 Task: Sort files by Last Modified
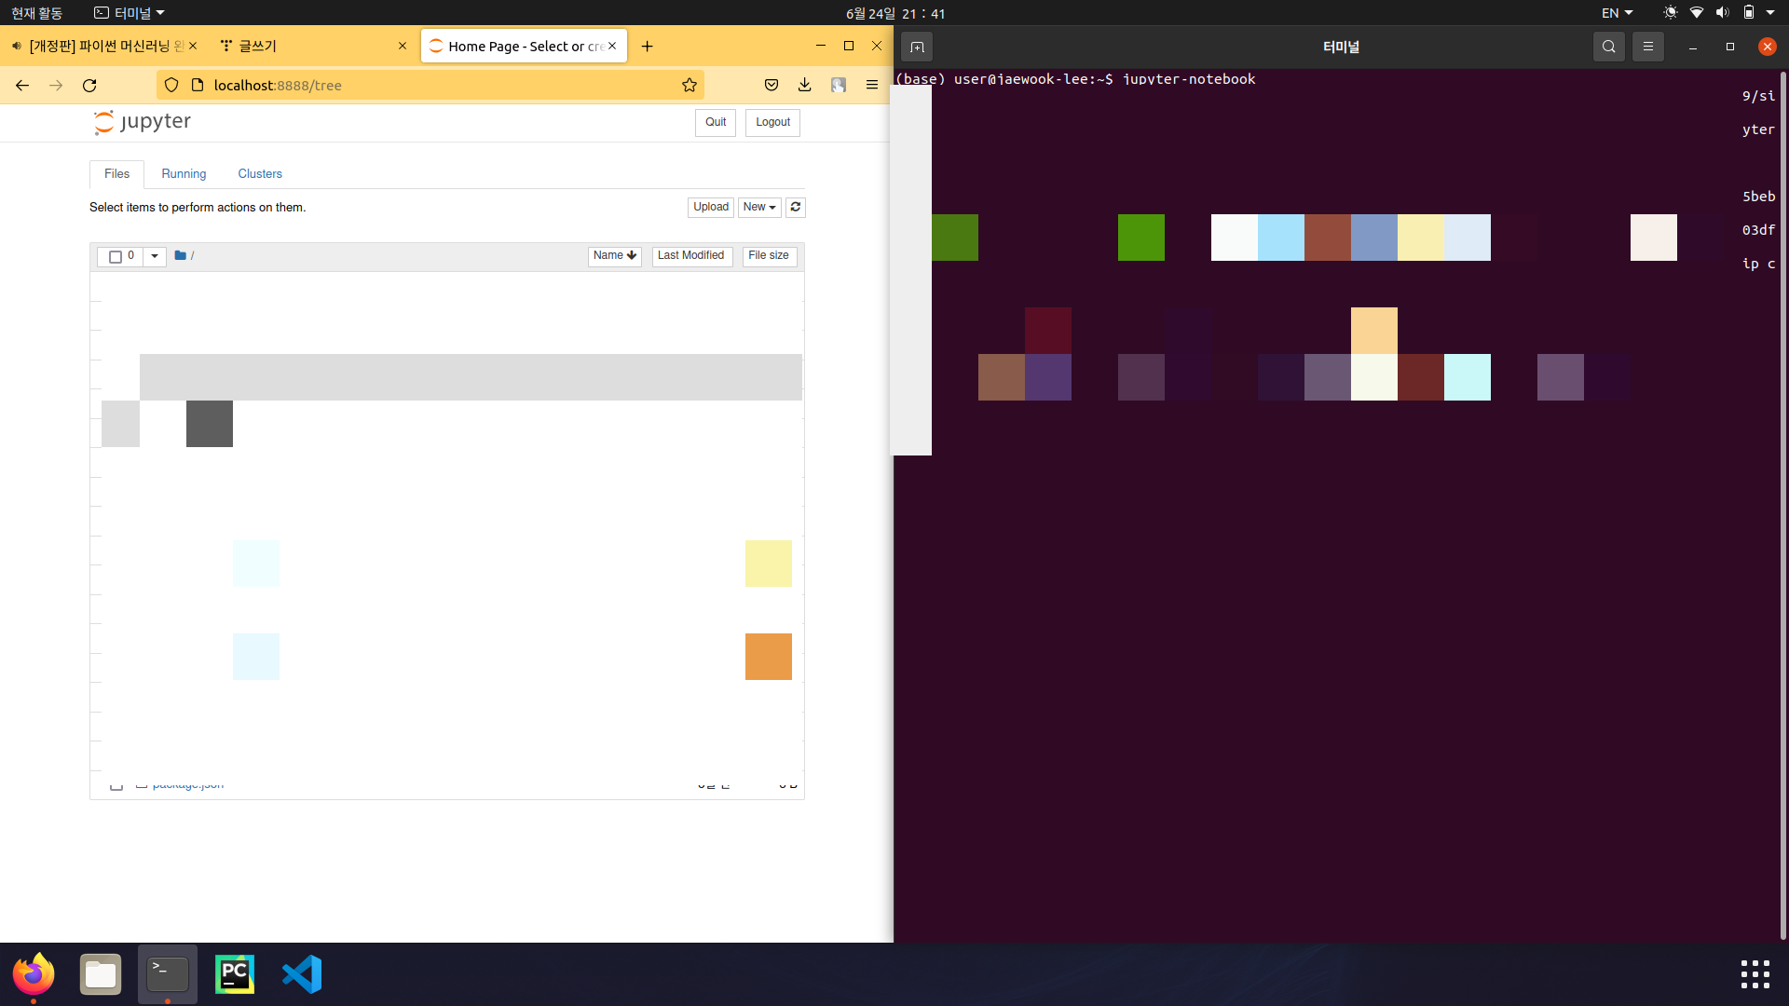[690, 255]
